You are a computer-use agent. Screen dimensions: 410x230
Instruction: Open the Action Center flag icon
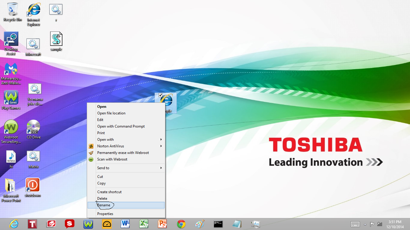click(372, 224)
